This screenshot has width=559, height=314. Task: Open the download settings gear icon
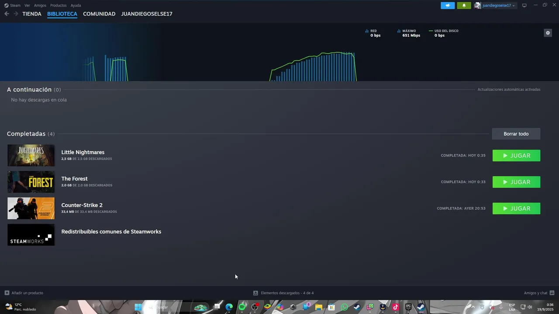(548, 33)
